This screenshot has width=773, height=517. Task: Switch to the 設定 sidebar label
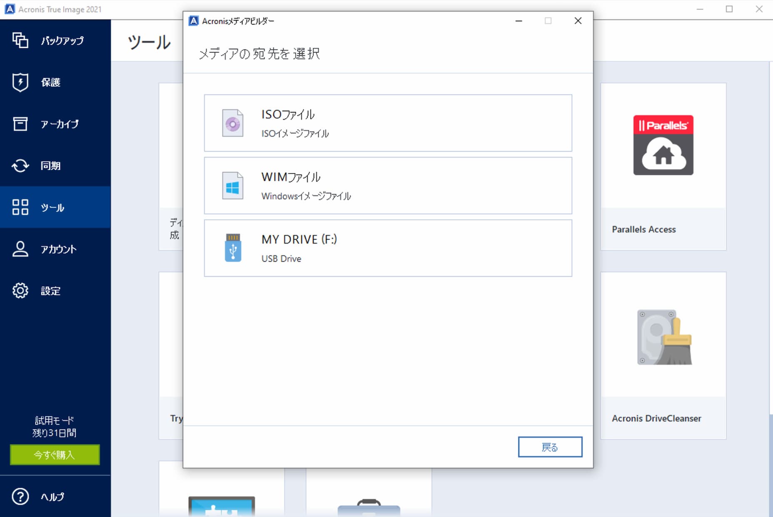50,290
